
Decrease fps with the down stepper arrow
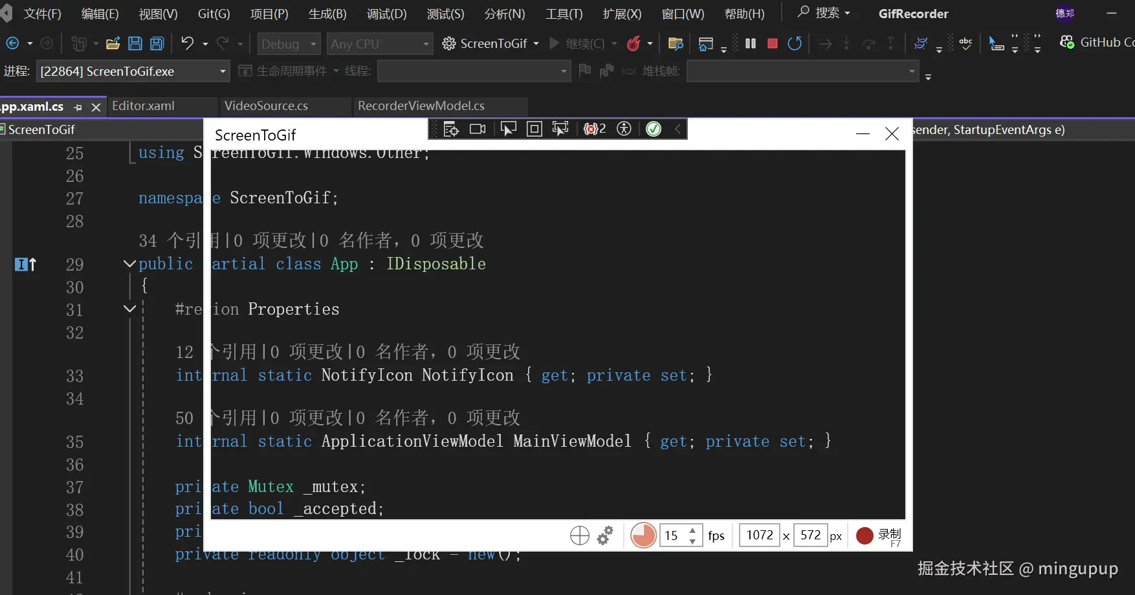[692, 541]
